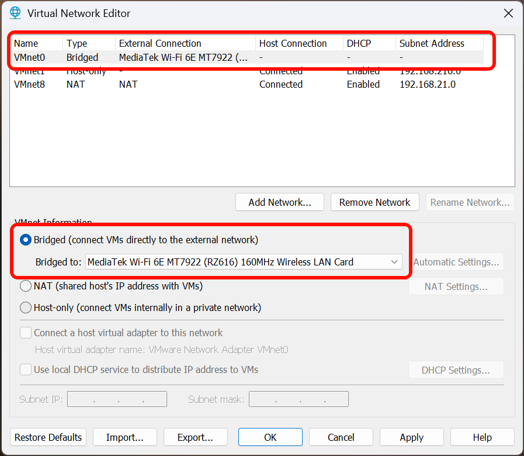Click the Virtual Network Editor globe icon

[x=15, y=13]
